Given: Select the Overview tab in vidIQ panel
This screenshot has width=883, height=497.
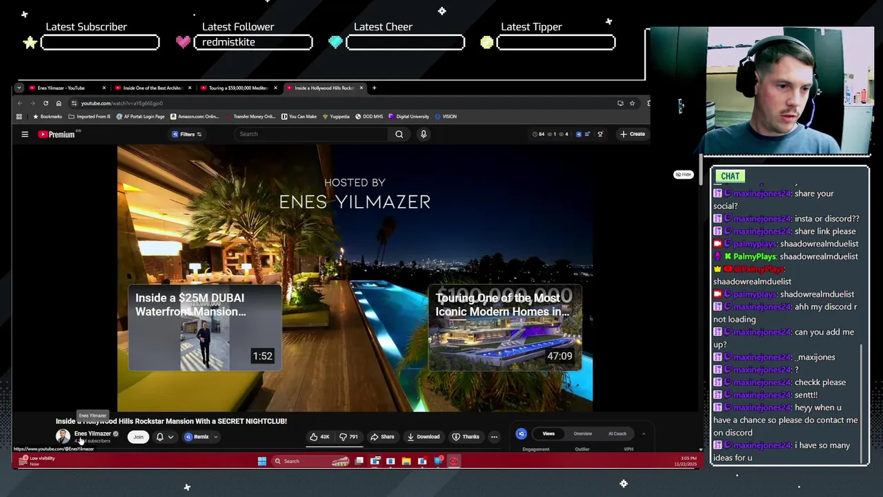Looking at the screenshot, I should point(583,433).
